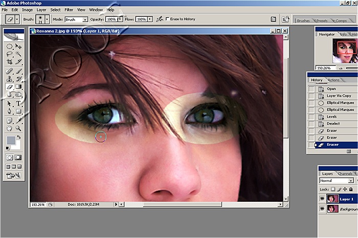Set history brush source for Levels state
Viewport: 358px width, 238px height.
[311, 117]
